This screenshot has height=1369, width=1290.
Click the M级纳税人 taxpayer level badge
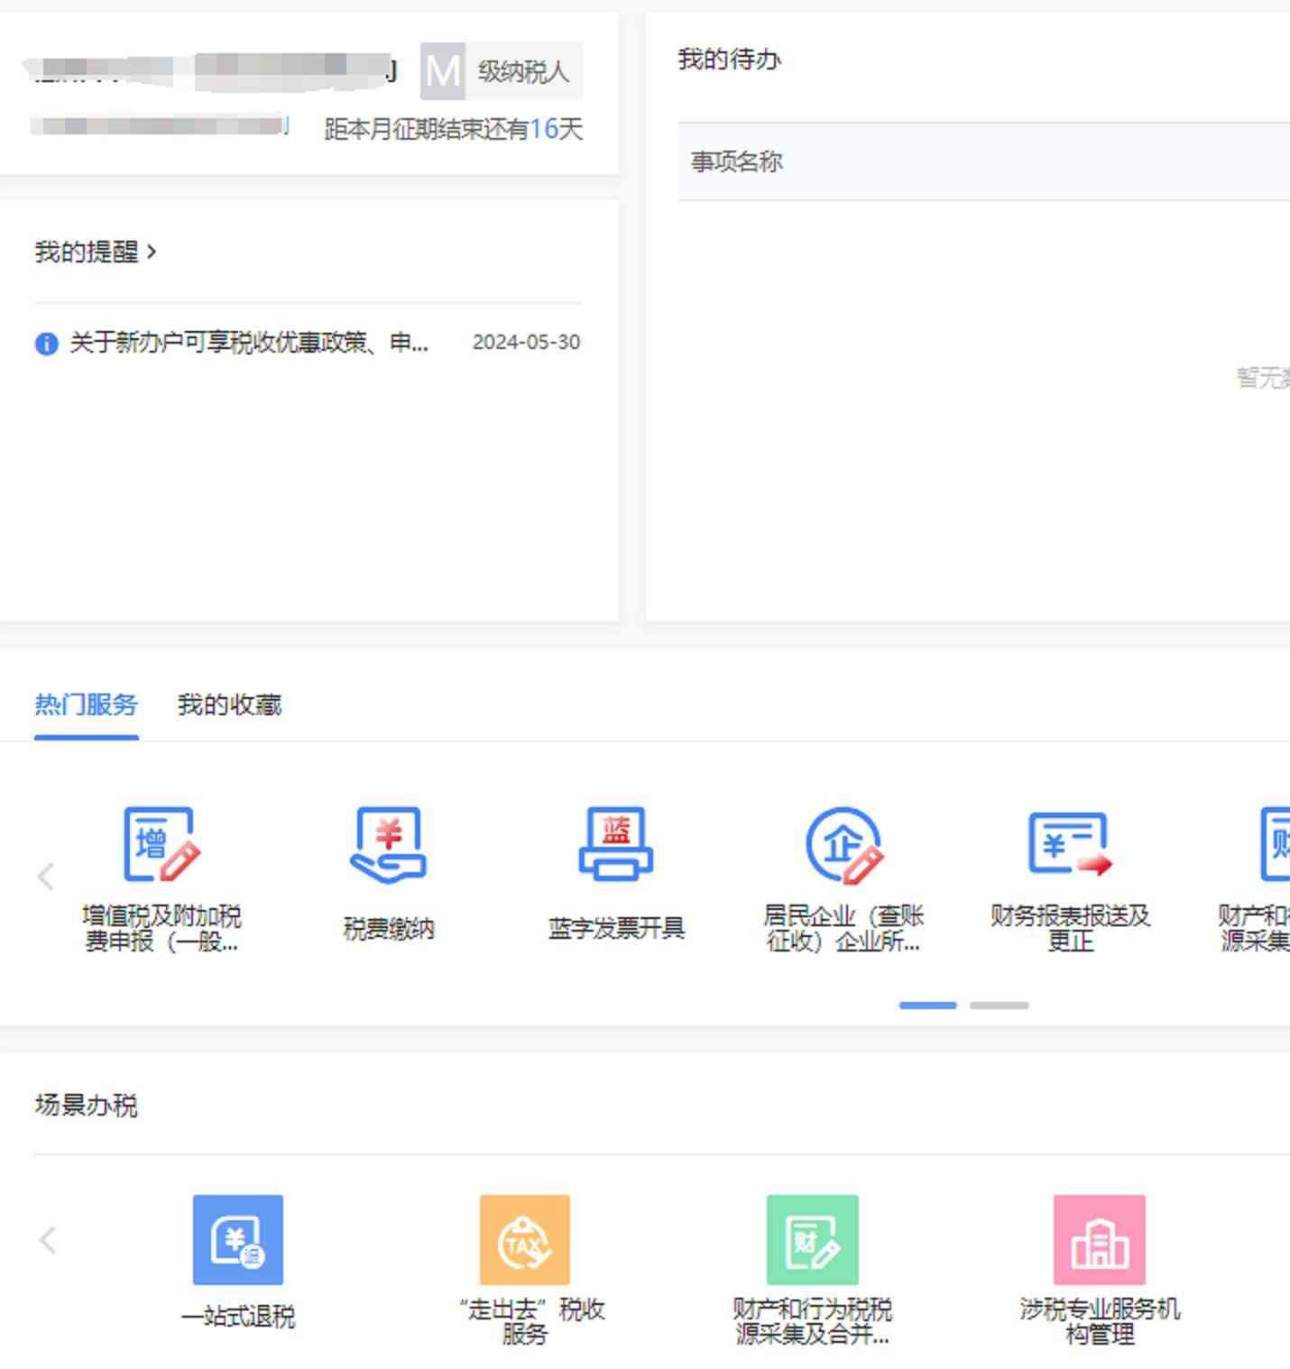[x=501, y=71]
